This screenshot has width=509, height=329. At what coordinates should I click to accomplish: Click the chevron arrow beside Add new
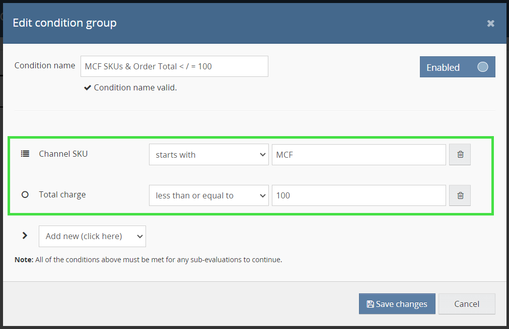tap(25, 235)
